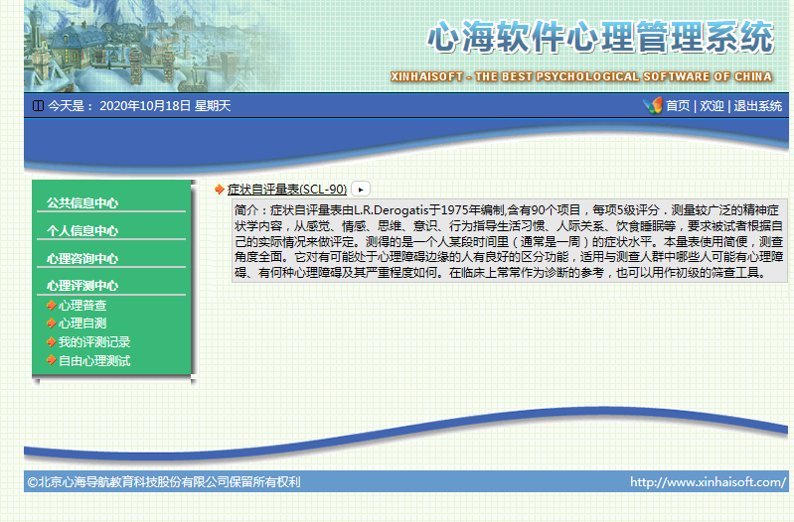Open the 心理普查 submenu item

point(82,306)
